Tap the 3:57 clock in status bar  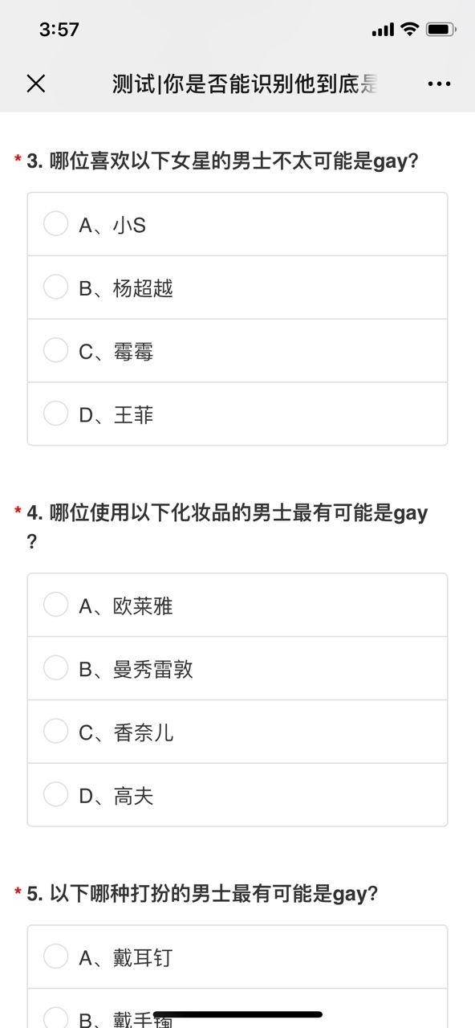[x=59, y=30]
